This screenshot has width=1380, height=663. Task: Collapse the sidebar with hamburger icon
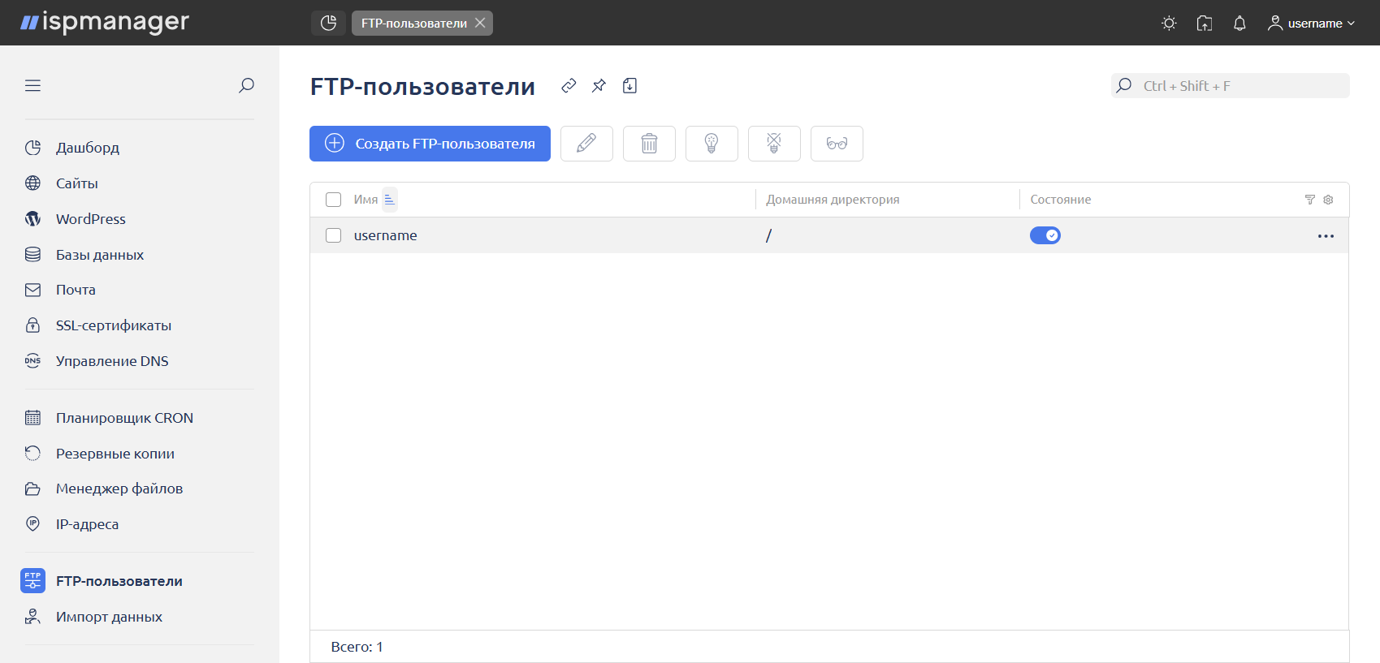tap(32, 86)
